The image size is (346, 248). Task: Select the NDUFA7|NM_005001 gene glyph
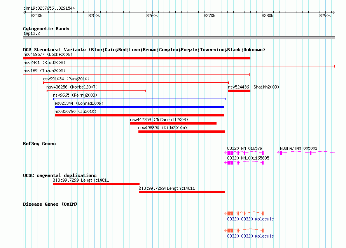pyautogui.click(x=306, y=153)
